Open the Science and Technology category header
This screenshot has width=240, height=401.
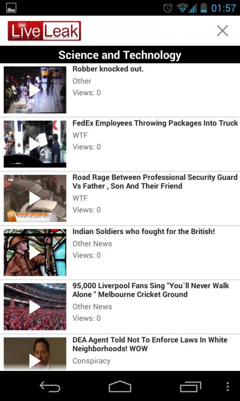pos(120,55)
